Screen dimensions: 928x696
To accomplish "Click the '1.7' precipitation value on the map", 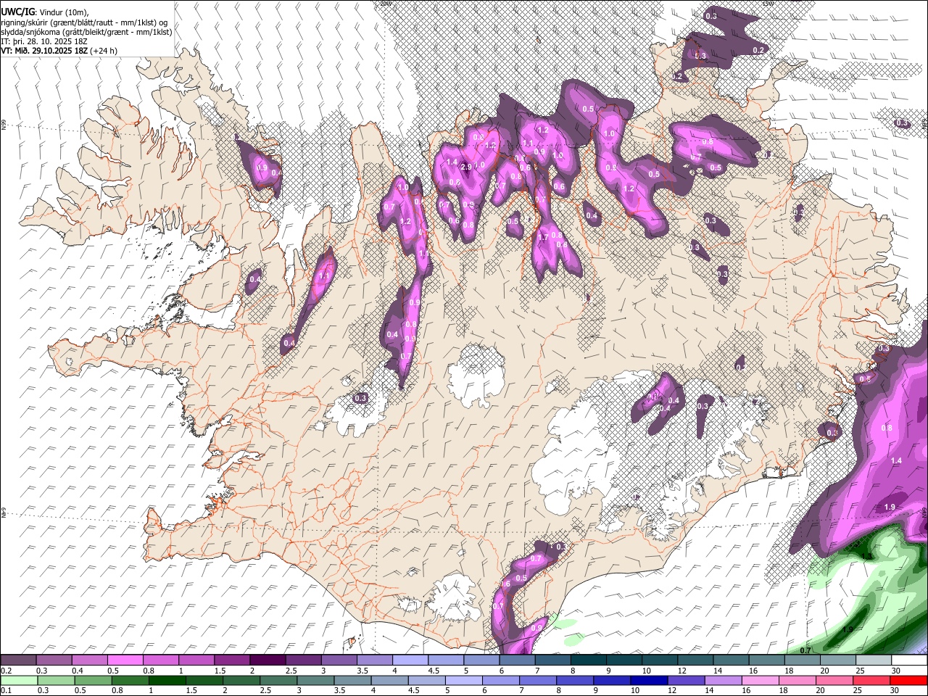I will pos(543,237).
